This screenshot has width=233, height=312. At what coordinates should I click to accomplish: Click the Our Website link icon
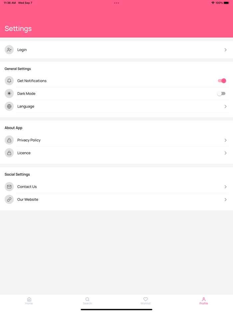pos(9,199)
